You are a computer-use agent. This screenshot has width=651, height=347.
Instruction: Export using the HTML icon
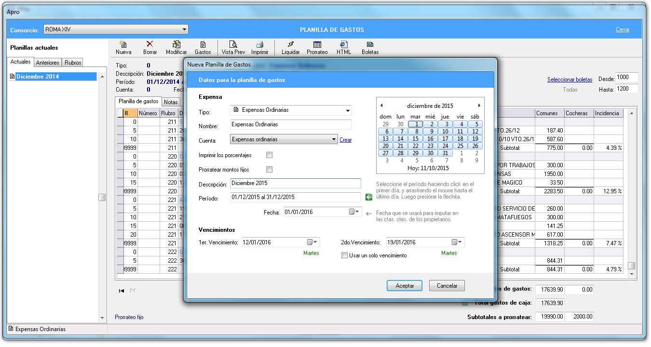pos(344,45)
